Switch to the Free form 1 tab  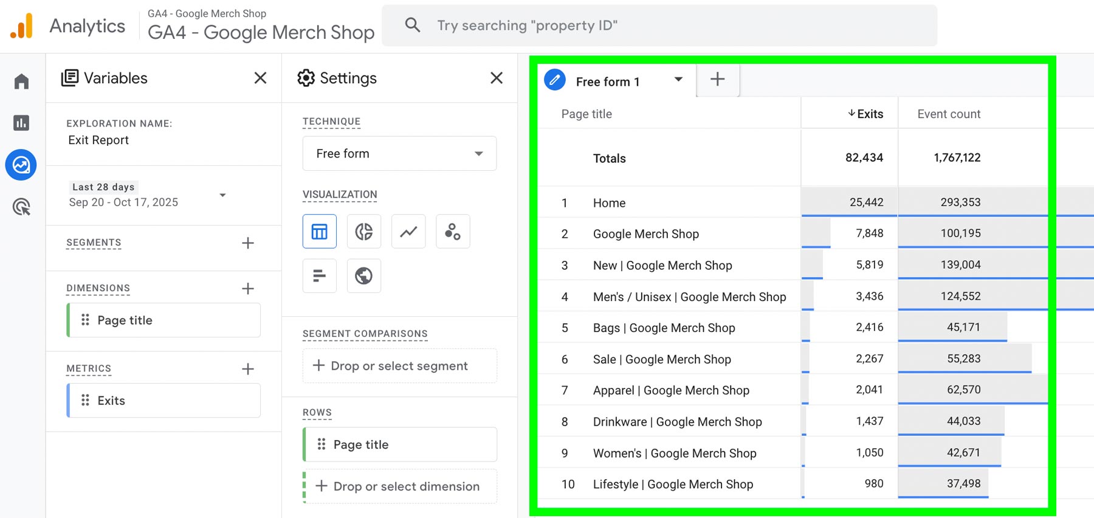[x=607, y=82]
